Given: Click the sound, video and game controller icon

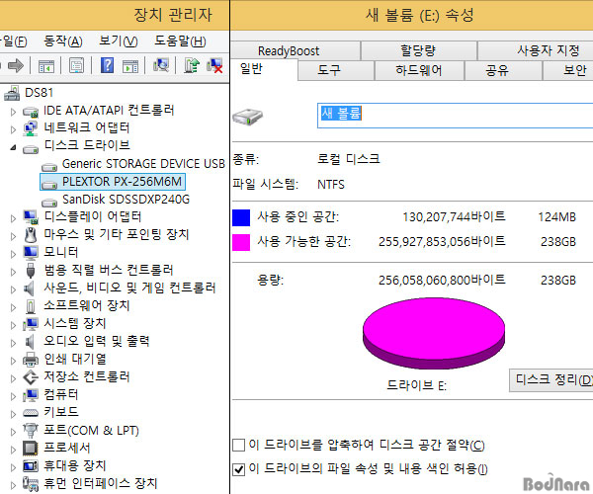Looking at the screenshot, I should pos(29,288).
